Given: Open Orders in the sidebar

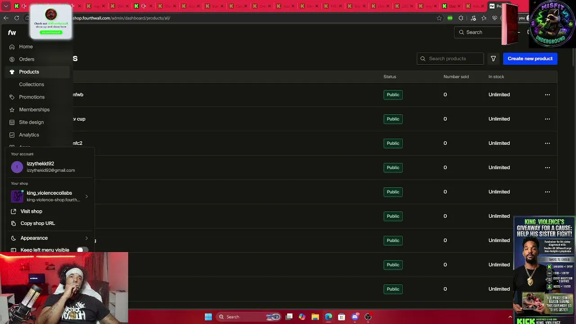Looking at the screenshot, I should pos(27,59).
